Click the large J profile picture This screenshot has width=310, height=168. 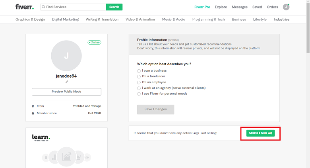(66, 56)
